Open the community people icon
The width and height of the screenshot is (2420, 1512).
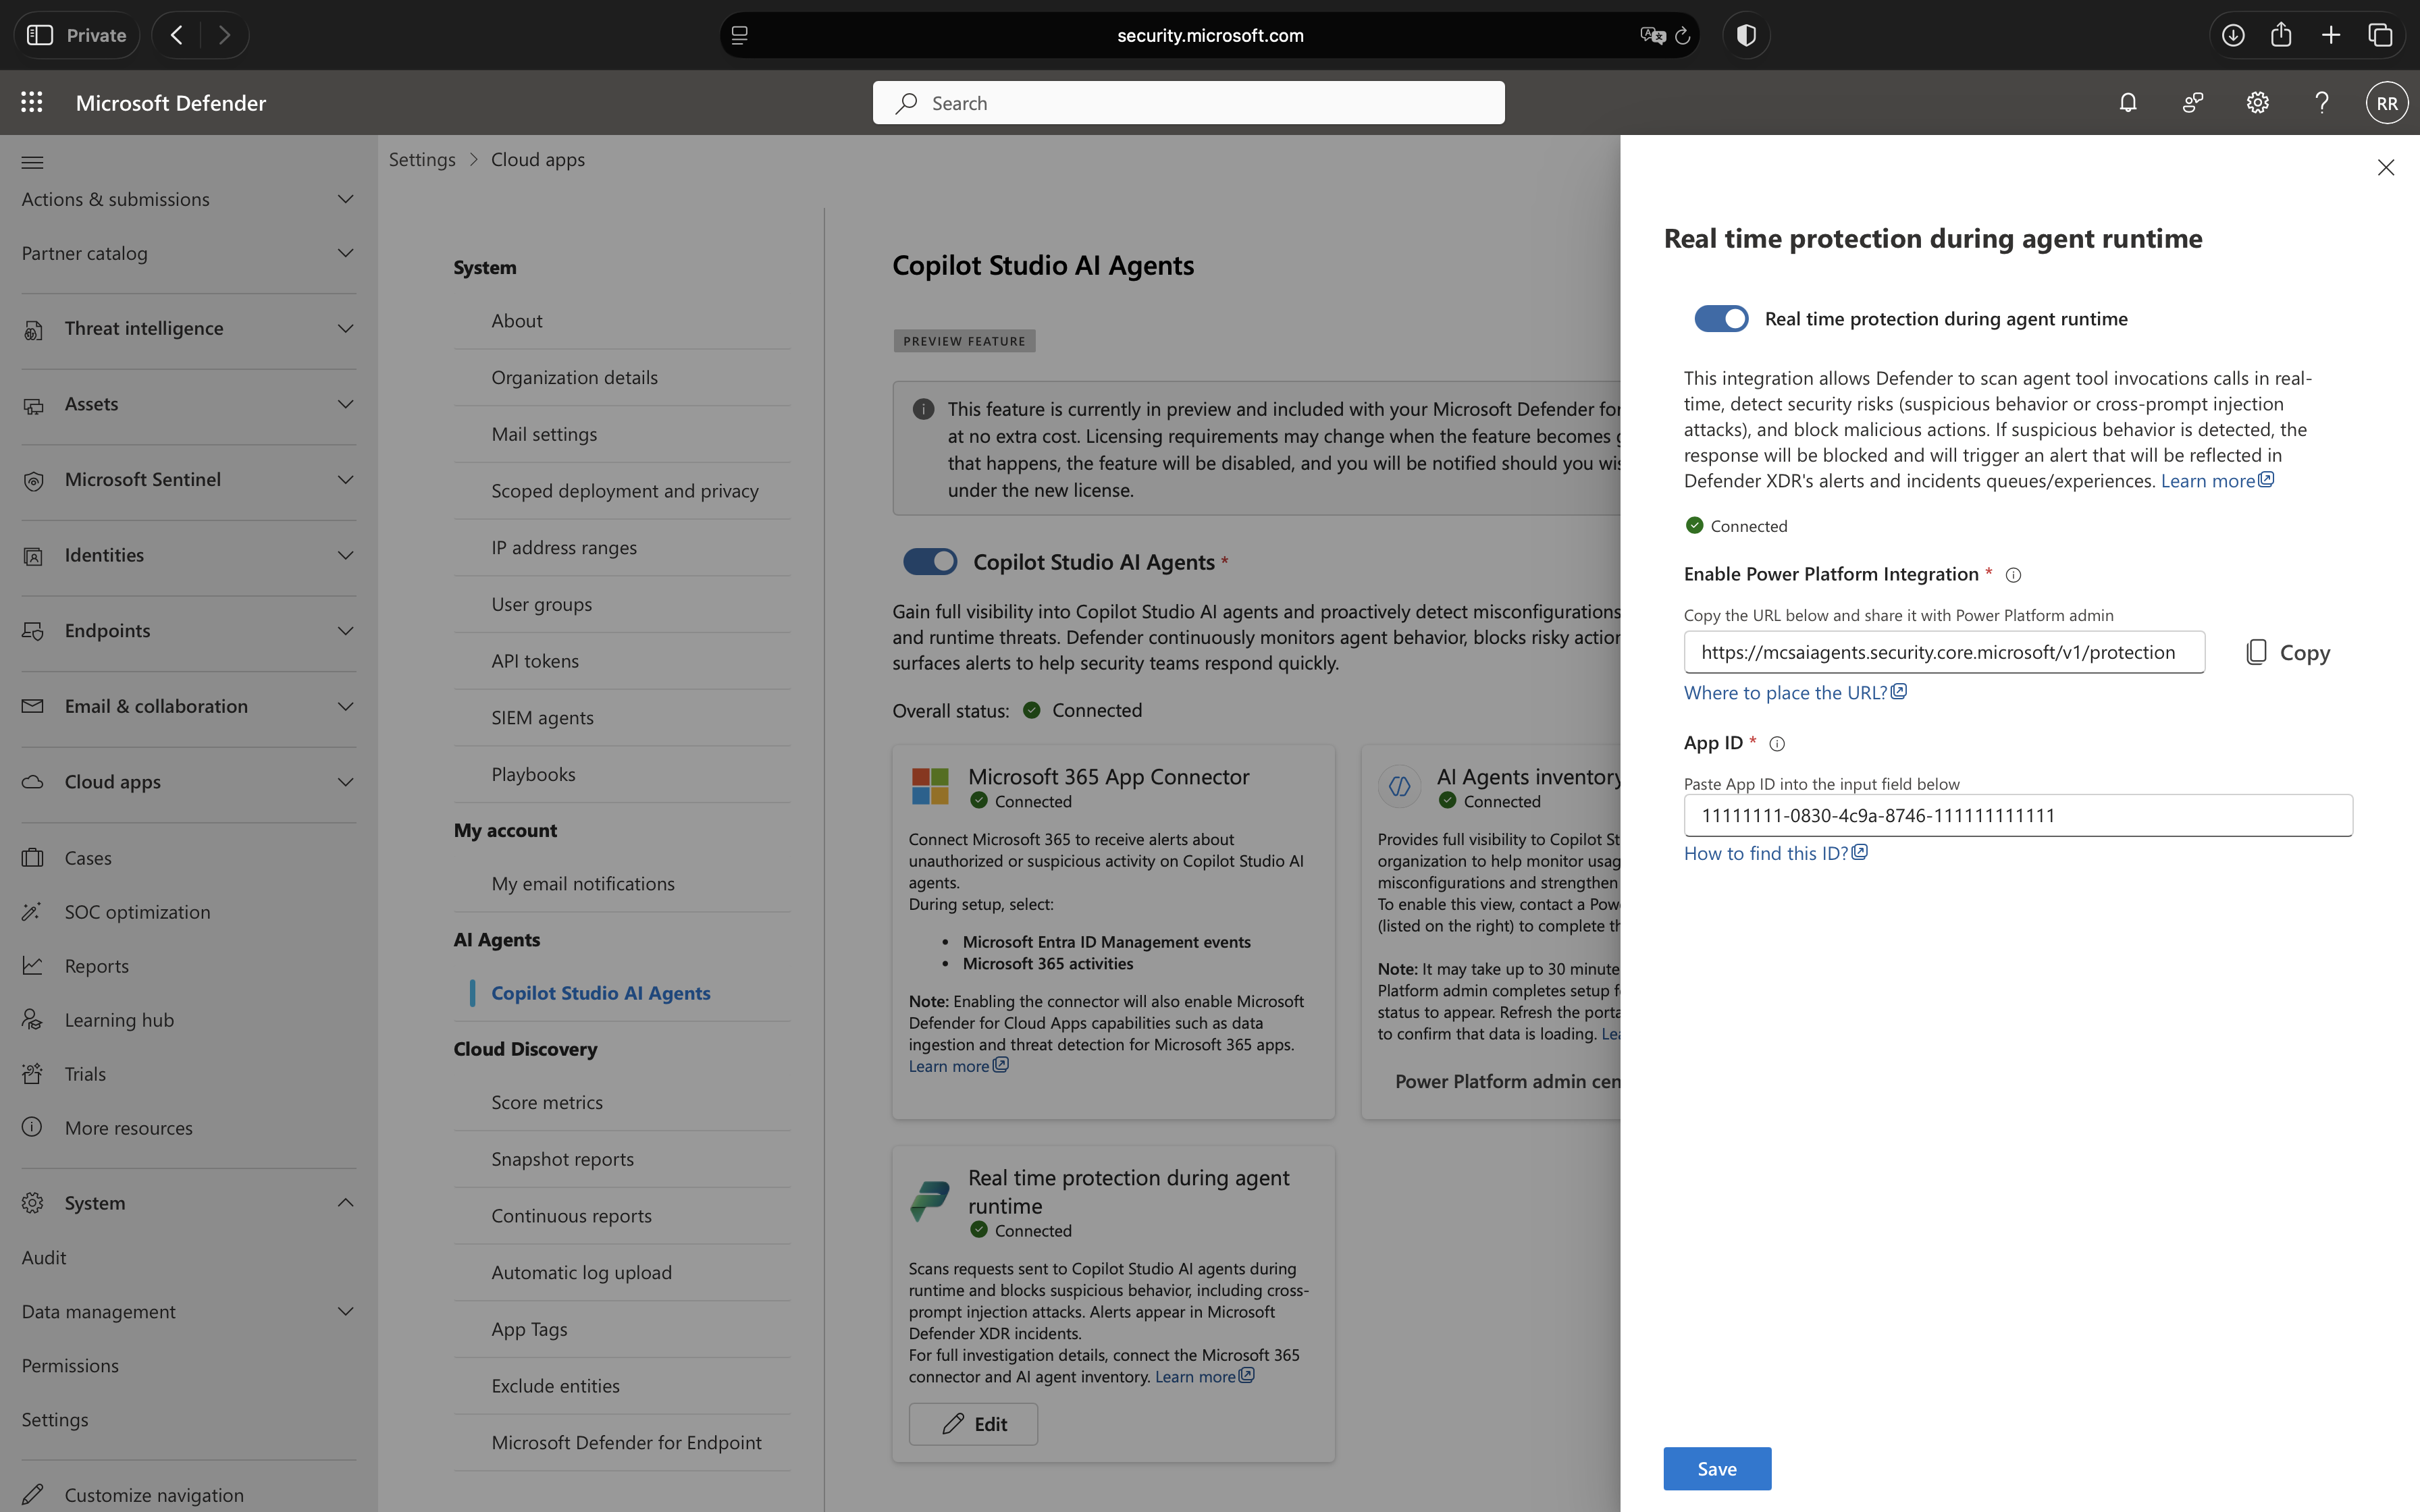pyautogui.click(x=2193, y=103)
